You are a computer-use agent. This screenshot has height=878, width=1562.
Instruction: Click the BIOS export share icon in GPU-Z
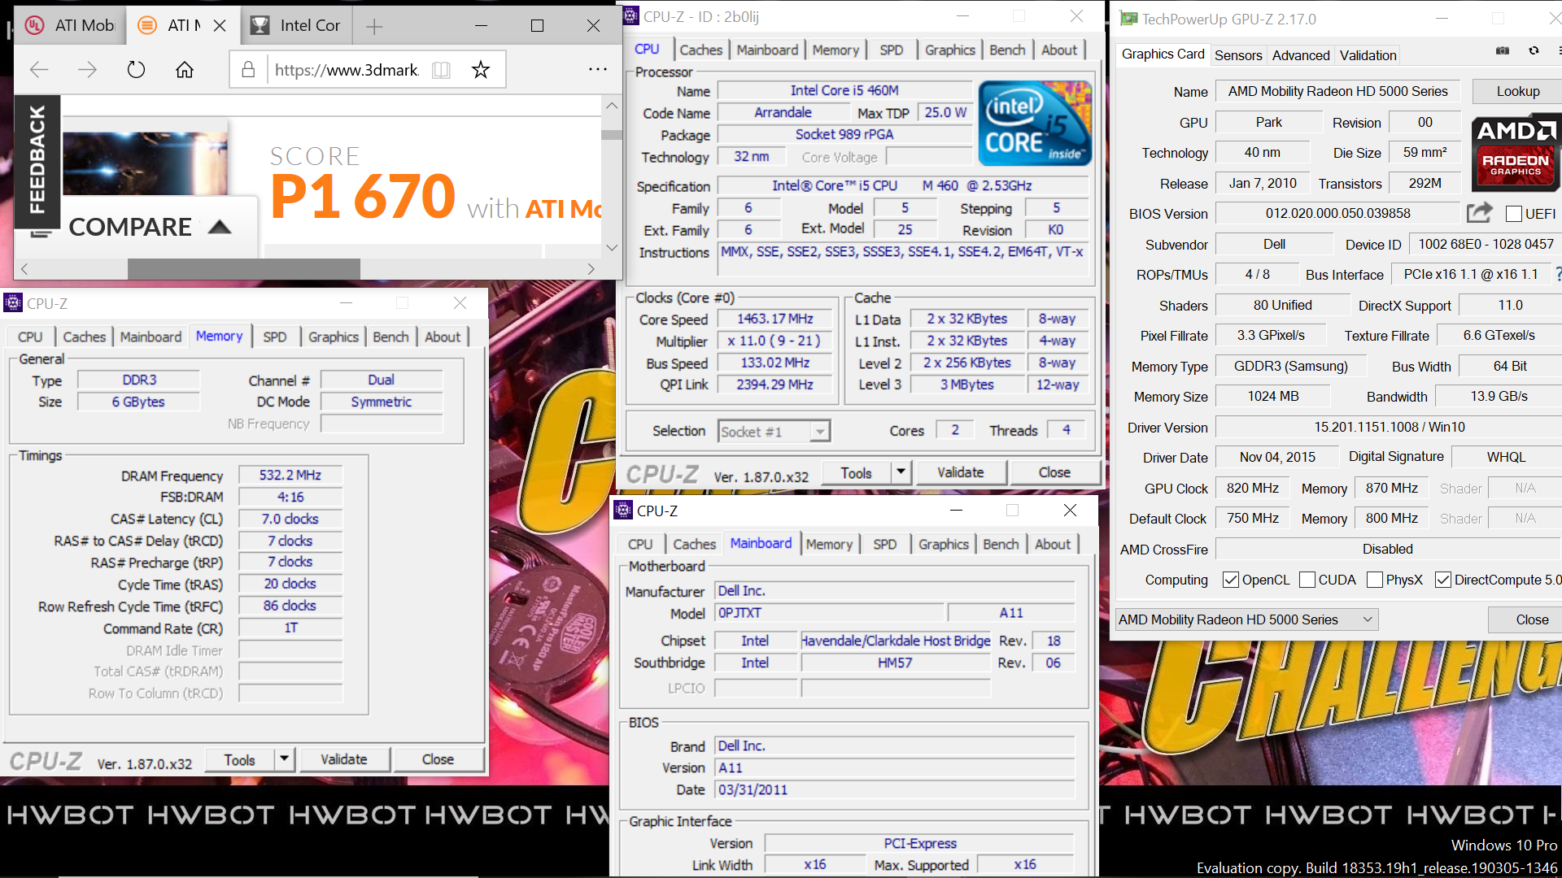(x=1479, y=213)
